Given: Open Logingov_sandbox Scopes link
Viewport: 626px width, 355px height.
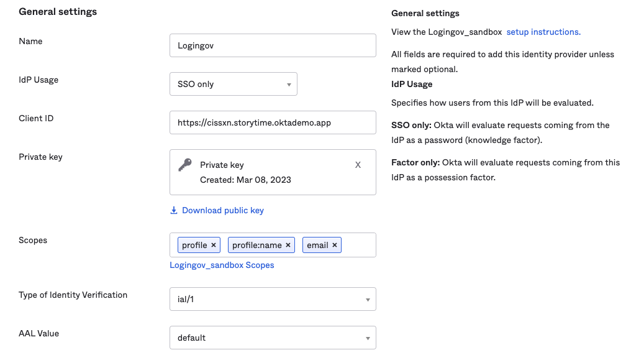Looking at the screenshot, I should [222, 265].
